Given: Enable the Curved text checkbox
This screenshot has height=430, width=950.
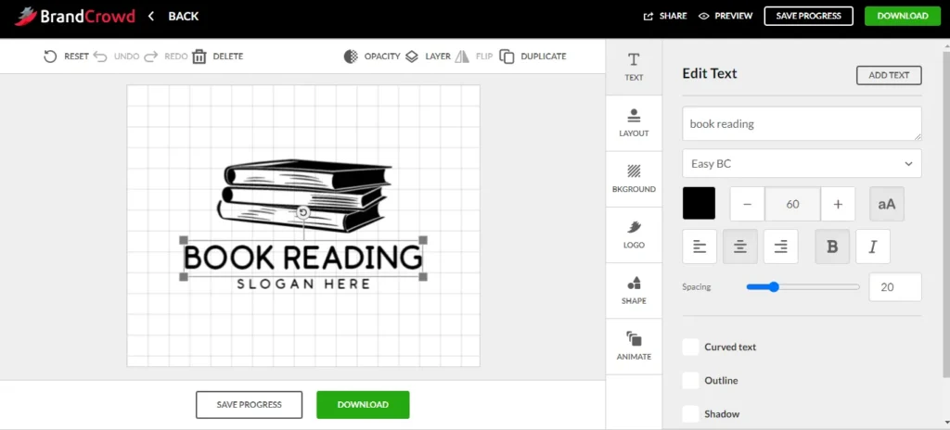Looking at the screenshot, I should coord(690,347).
